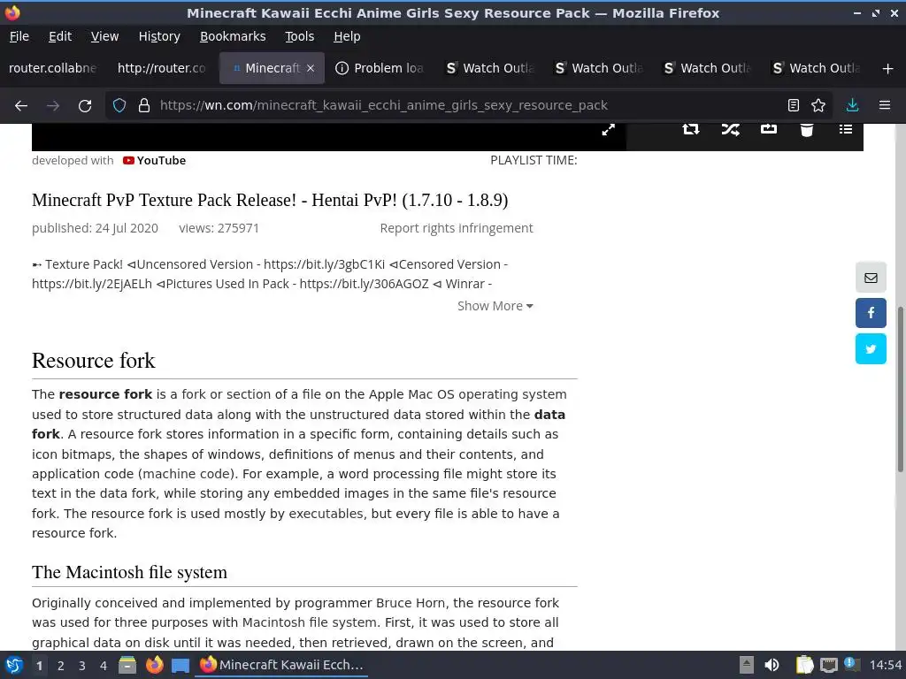Switch to workspace 2
The width and height of the screenshot is (906, 679).
[x=61, y=666]
